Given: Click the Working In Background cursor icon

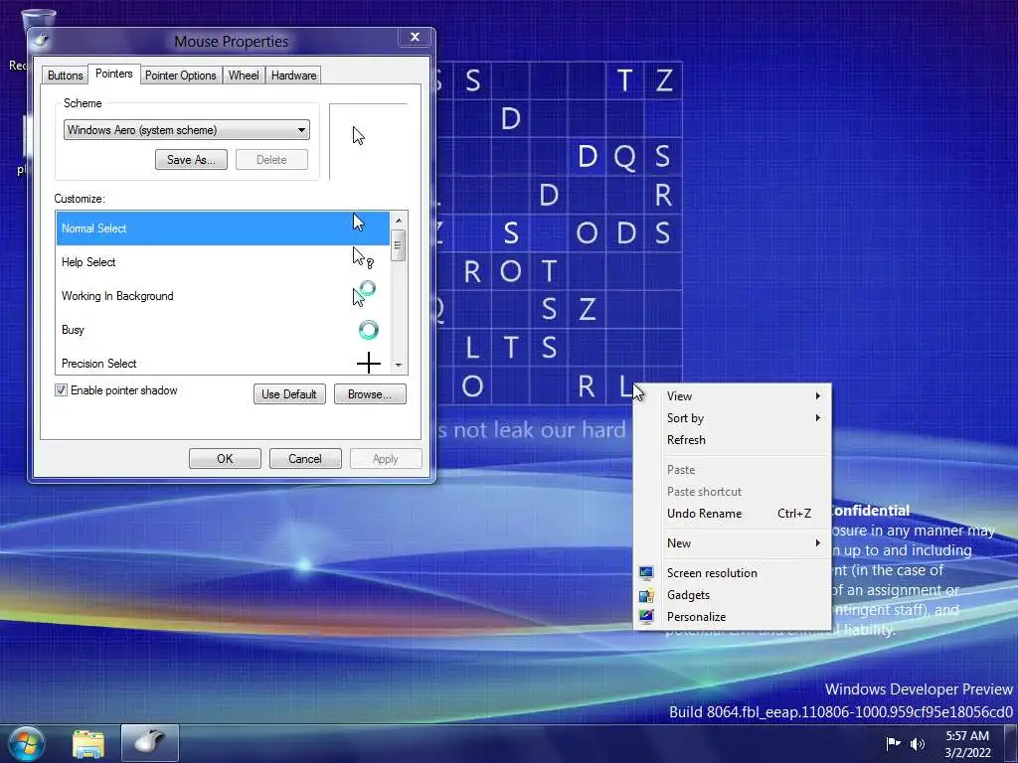Looking at the screenshot, I should point(364,293).
